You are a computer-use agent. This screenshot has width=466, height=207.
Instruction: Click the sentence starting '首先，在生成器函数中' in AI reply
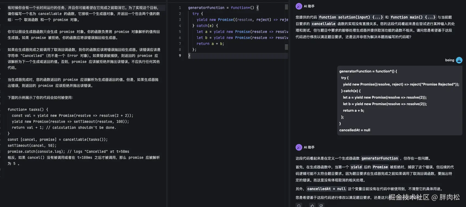[375, 173]
